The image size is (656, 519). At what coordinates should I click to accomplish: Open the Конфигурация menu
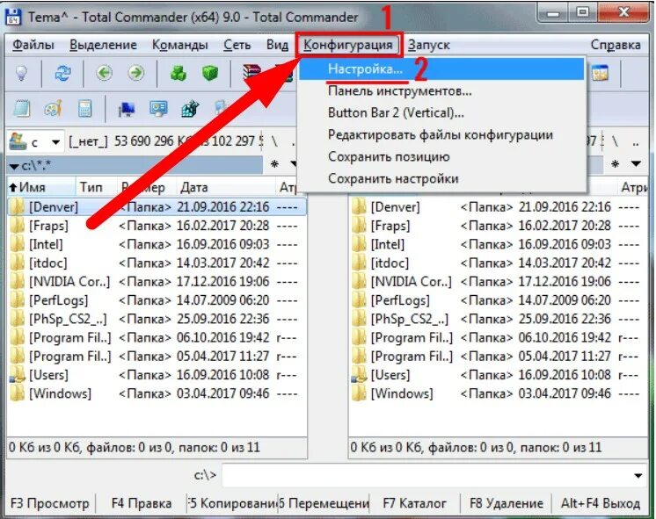click(348, 45)
